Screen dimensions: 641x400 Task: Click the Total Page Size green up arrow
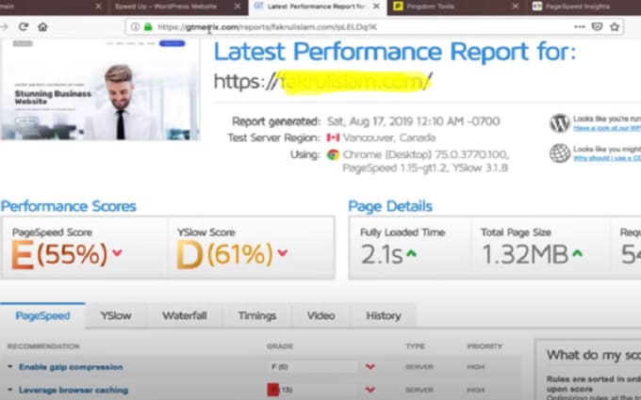(x=577, y=254)
